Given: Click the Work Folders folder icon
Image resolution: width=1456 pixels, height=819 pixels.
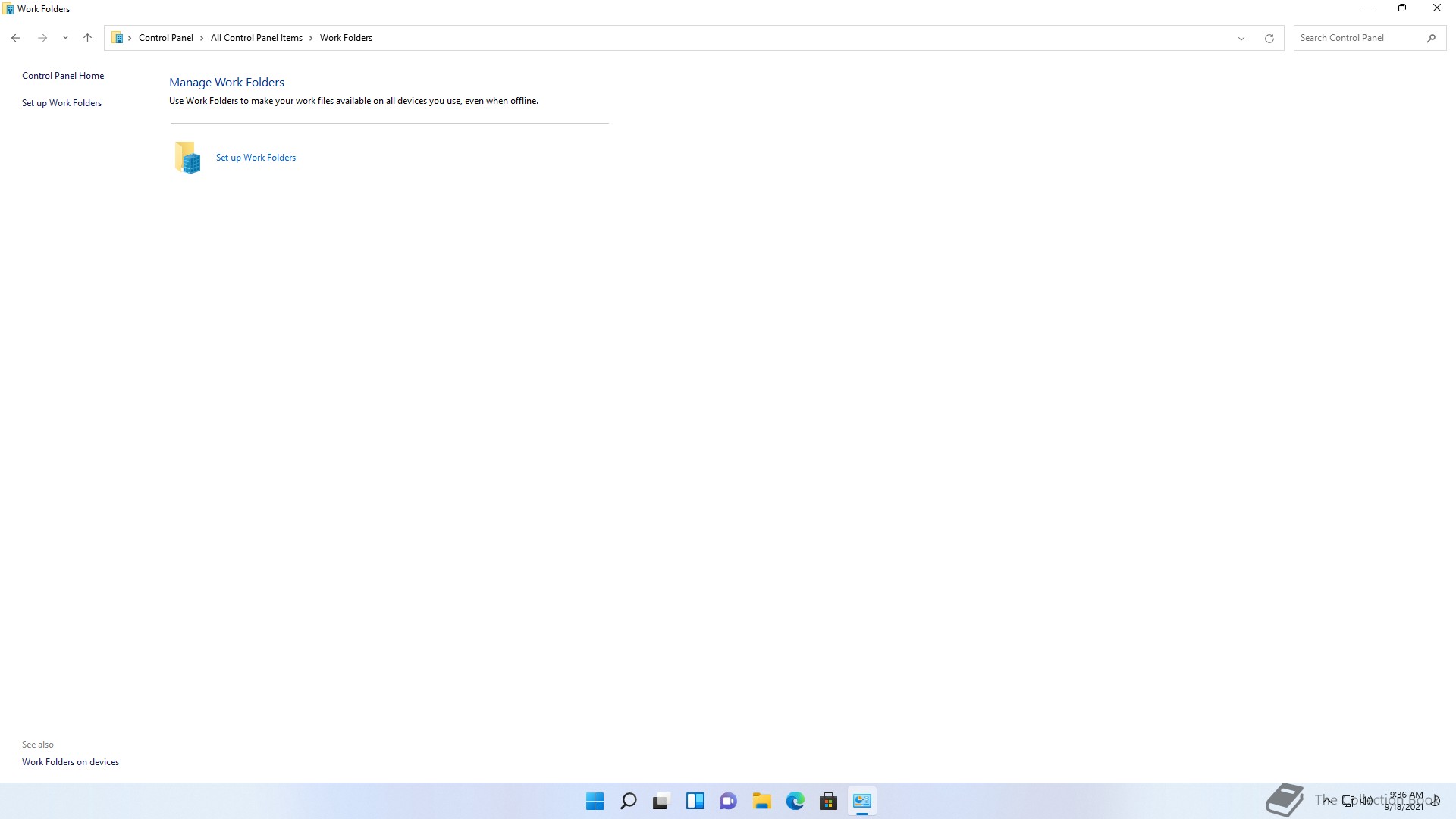Looking at the screenshot, I should click(x=187, y=158).
